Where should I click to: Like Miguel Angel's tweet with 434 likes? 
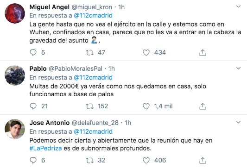coord(146,53)
